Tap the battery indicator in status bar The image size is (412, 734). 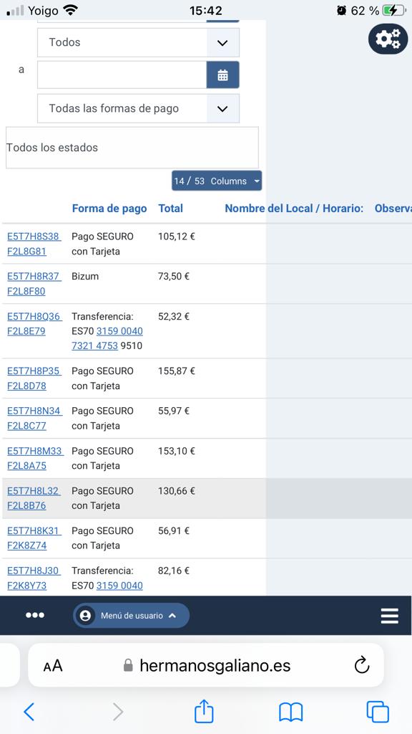click(x=395, y=10)
